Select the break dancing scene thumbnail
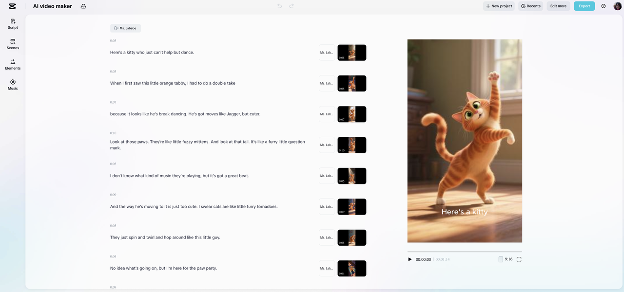The image size is (624, 292). [351, 114]
